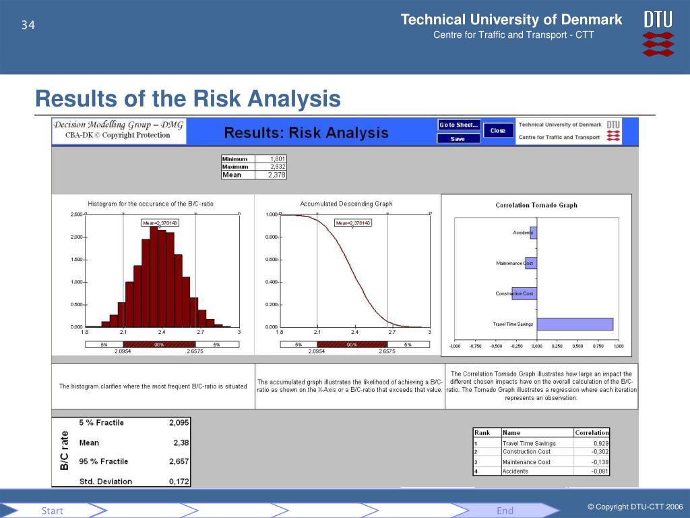Click the Correlation column header
Image resolution: width=690 pixels, height=518 pixels.
pos(592,432)
